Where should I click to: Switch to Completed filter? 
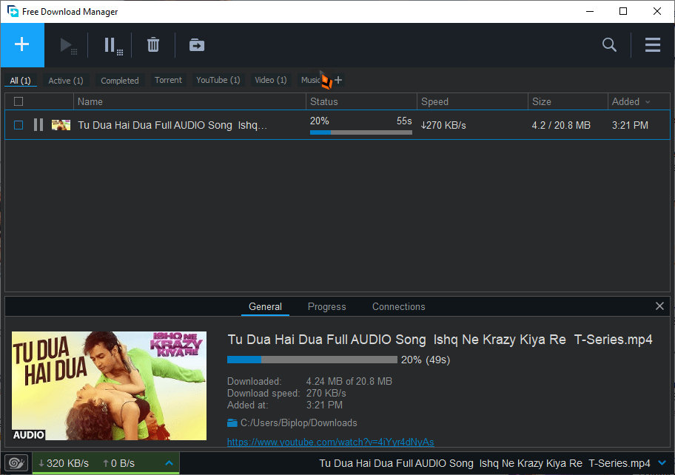pyautogui.click(x=120, y=81)
